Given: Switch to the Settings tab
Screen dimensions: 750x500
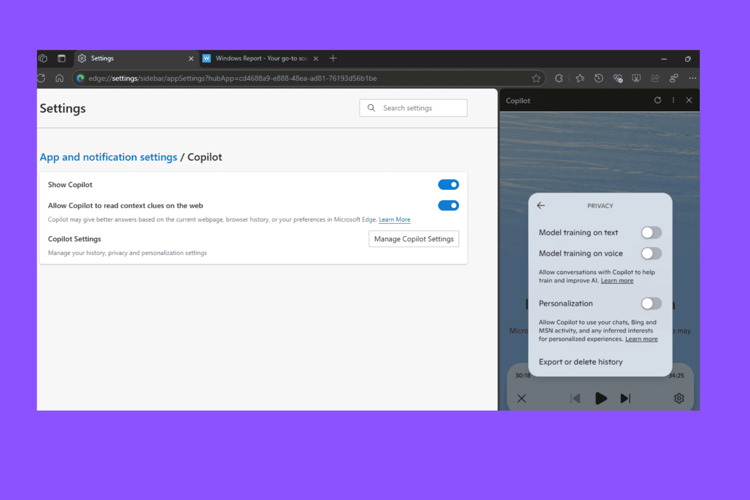Looking at the screenshot, I should (x=136, y=58).
